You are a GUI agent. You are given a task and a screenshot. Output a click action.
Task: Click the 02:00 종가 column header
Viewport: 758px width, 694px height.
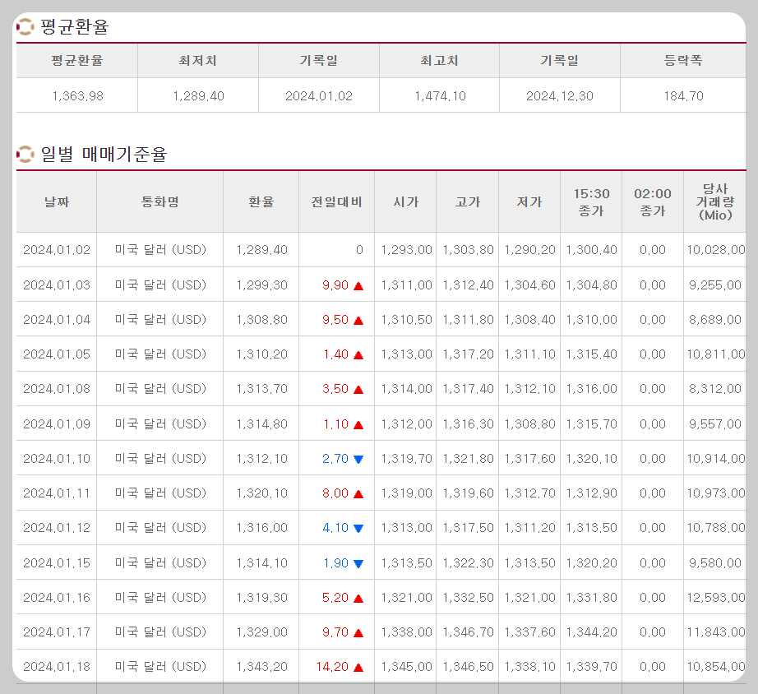pos(653,201)
